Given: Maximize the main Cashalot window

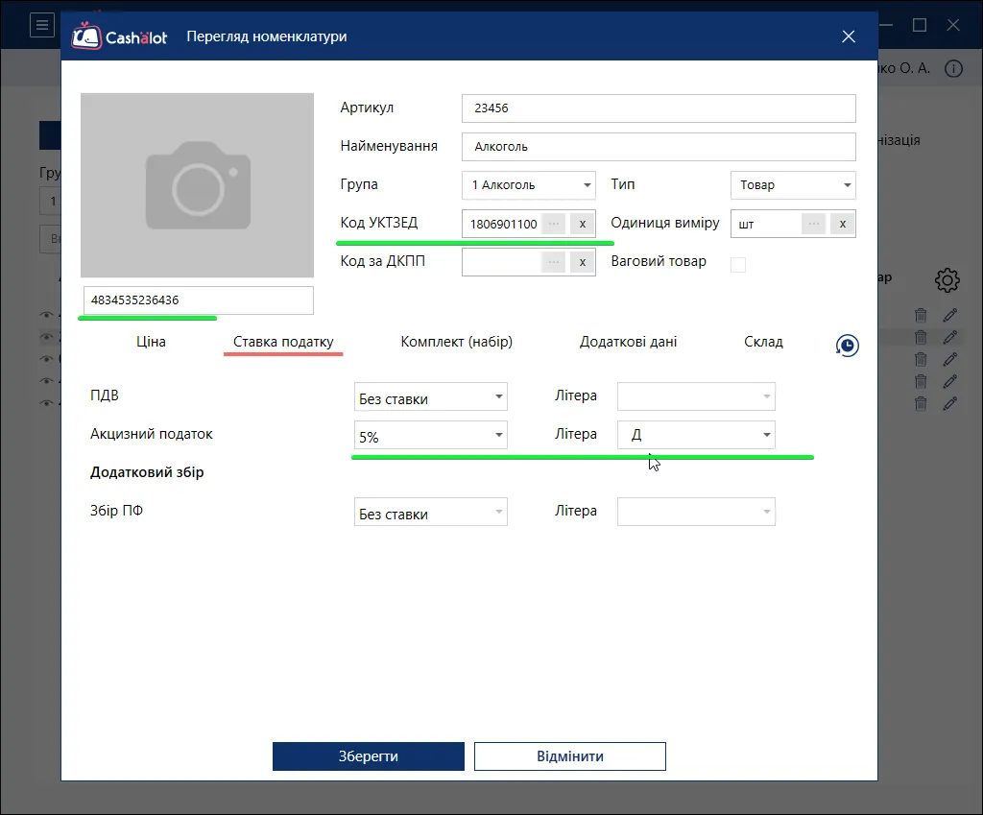Looking at the screenshot, I should coord(920,25).
